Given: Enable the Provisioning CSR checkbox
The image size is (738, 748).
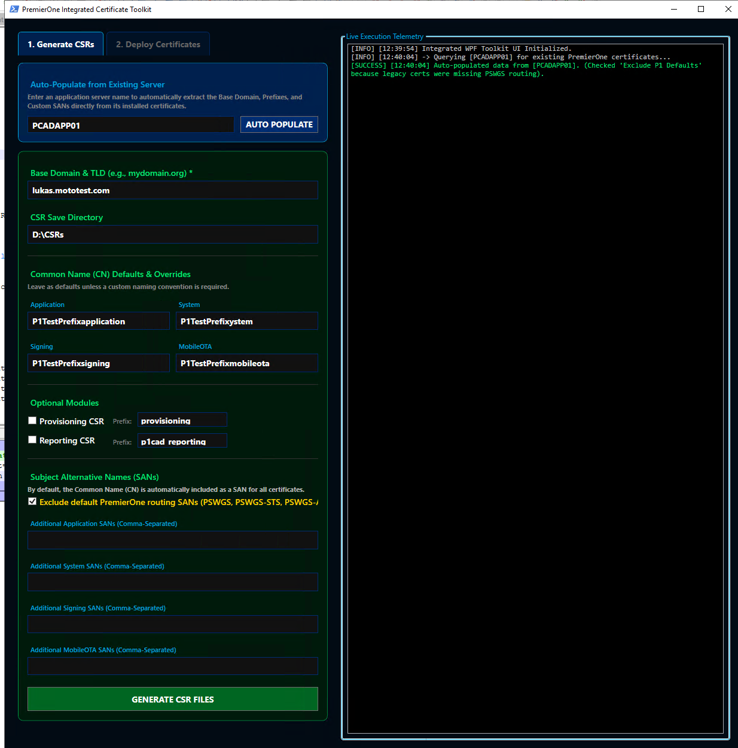Looking at the screenshot, I should click(32, 421).
